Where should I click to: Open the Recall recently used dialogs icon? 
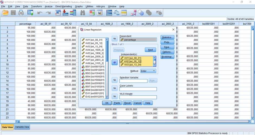pos(30,13)
